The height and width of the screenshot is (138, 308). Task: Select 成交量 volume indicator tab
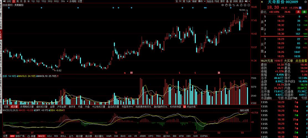(x=14, y=107)
